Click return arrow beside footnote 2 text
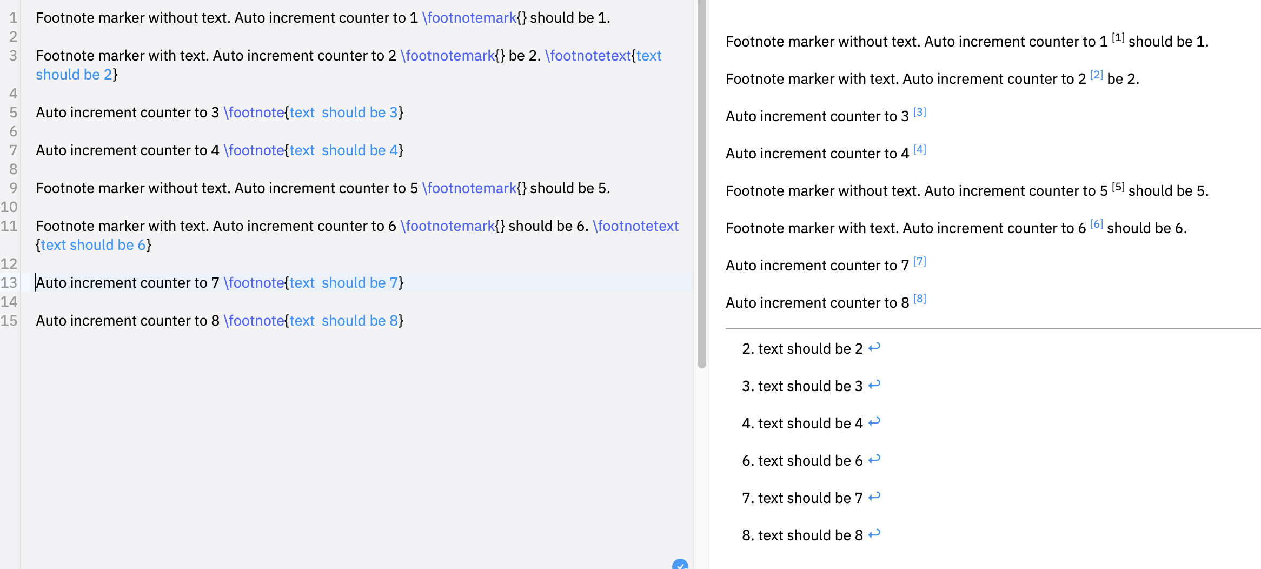1261x569 pixels. tap(874, 347)
